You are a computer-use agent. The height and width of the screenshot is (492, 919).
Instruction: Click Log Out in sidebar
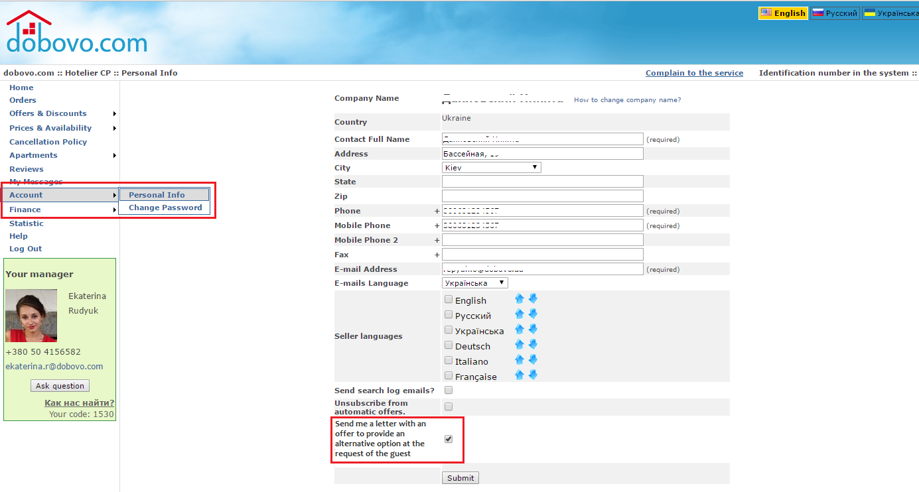click(x=25, y=249)
